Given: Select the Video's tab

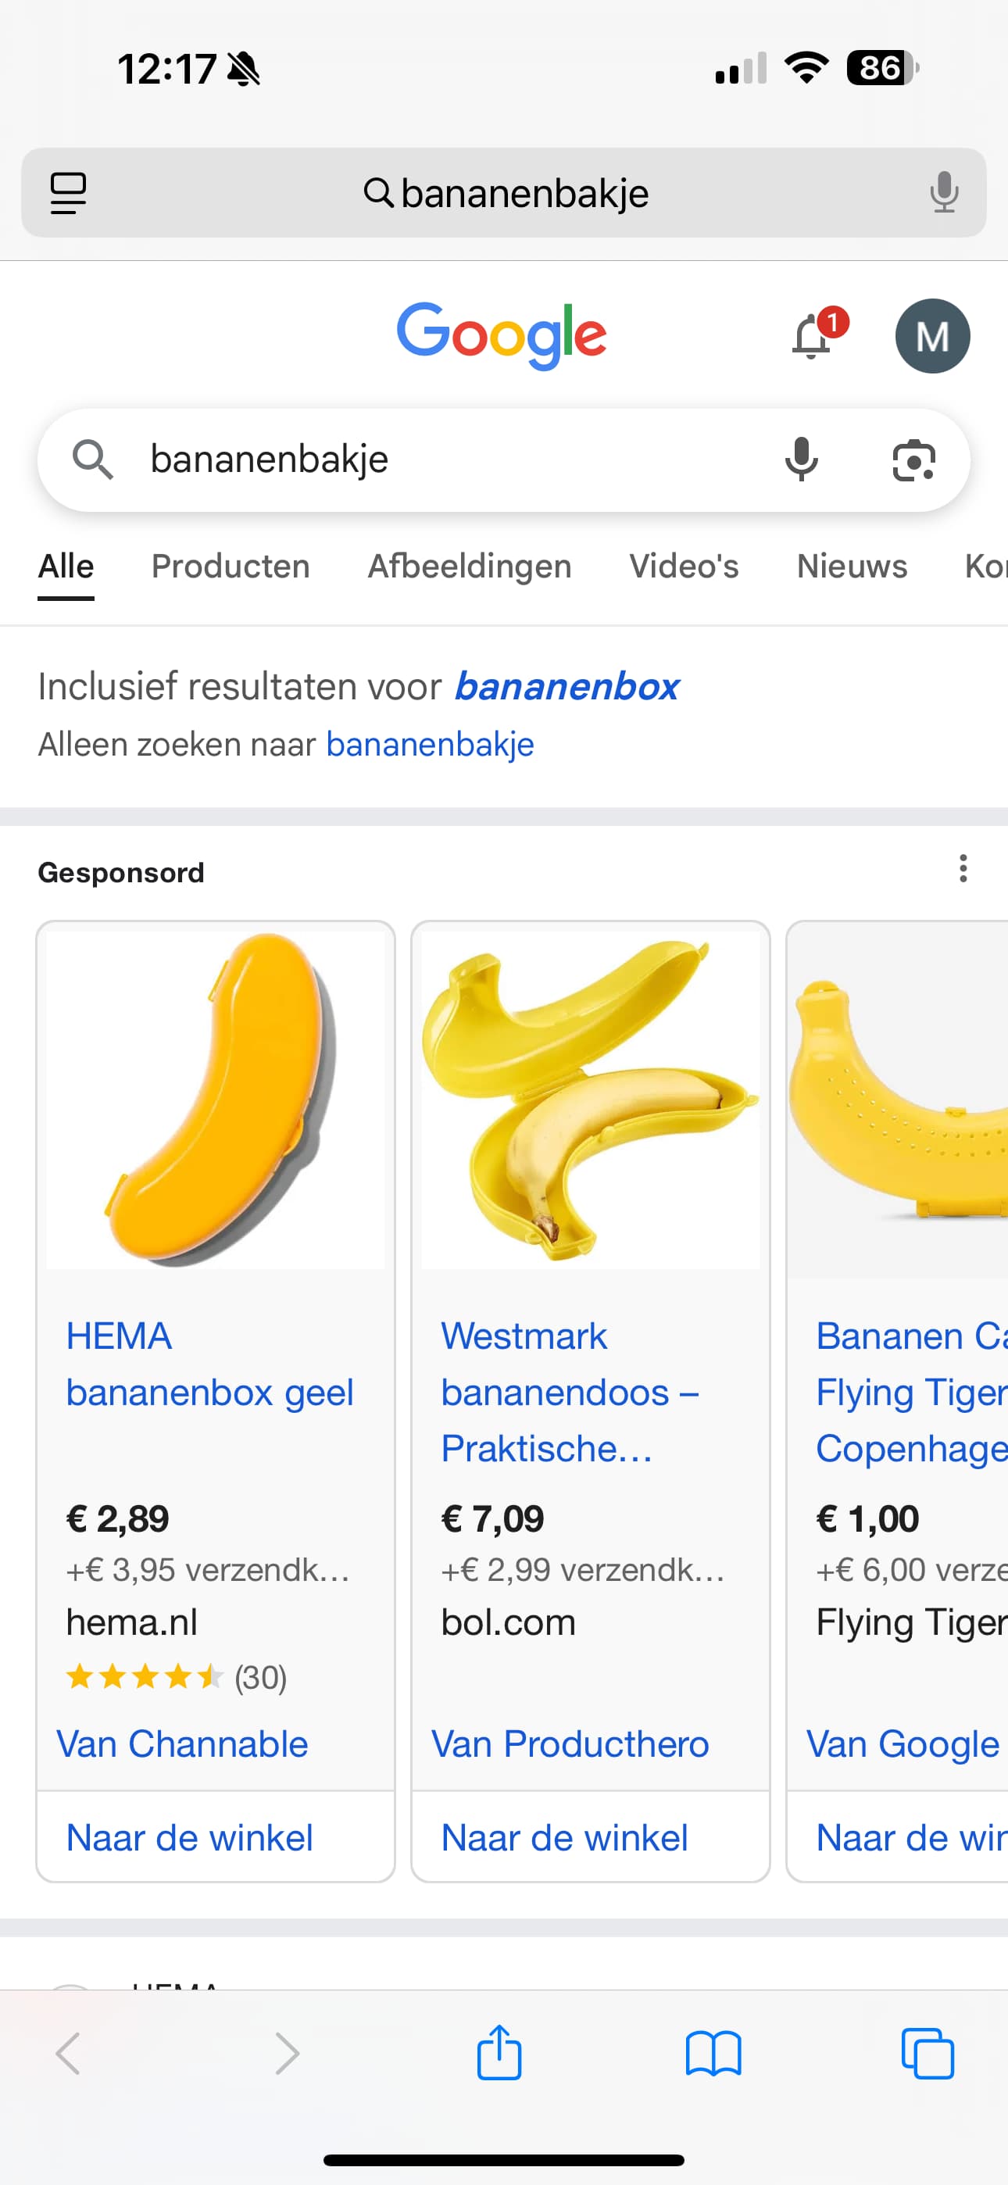Looking at the screenshot, I should 683,567.
